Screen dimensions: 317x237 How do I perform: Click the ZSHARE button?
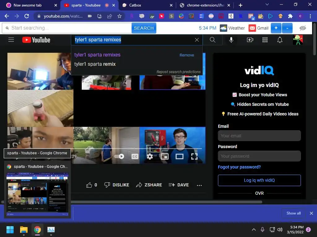[x=149, y=185]
